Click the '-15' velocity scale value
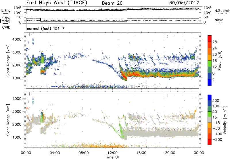 click(x=216, y=123)
